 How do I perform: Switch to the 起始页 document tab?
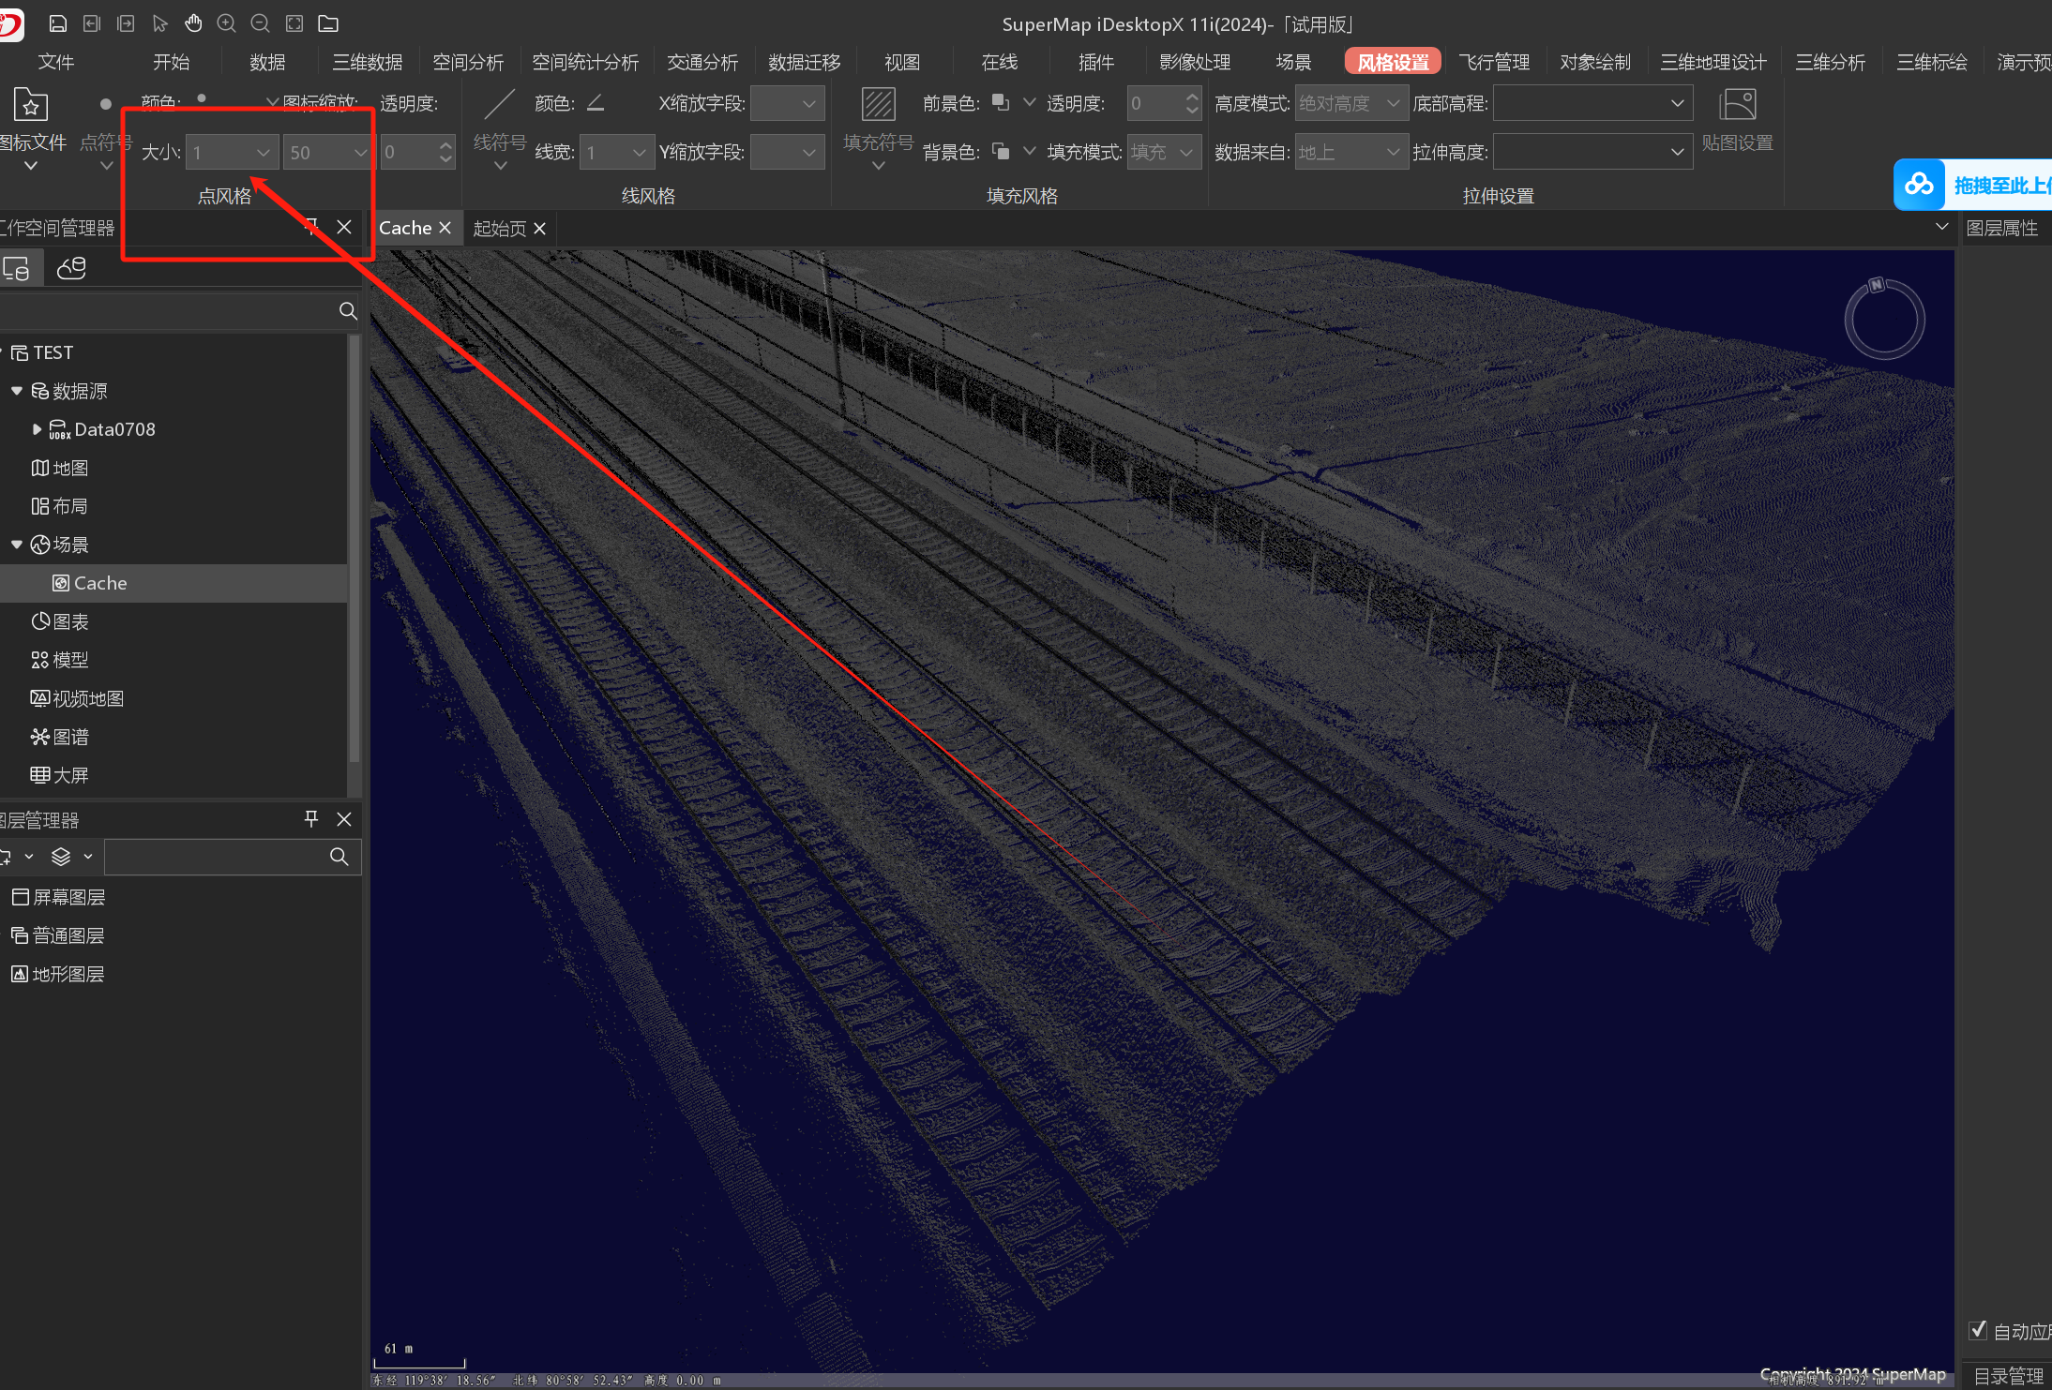point(500,228)
